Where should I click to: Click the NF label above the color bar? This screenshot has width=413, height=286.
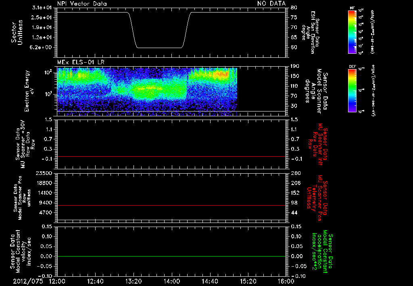[353, 8]
